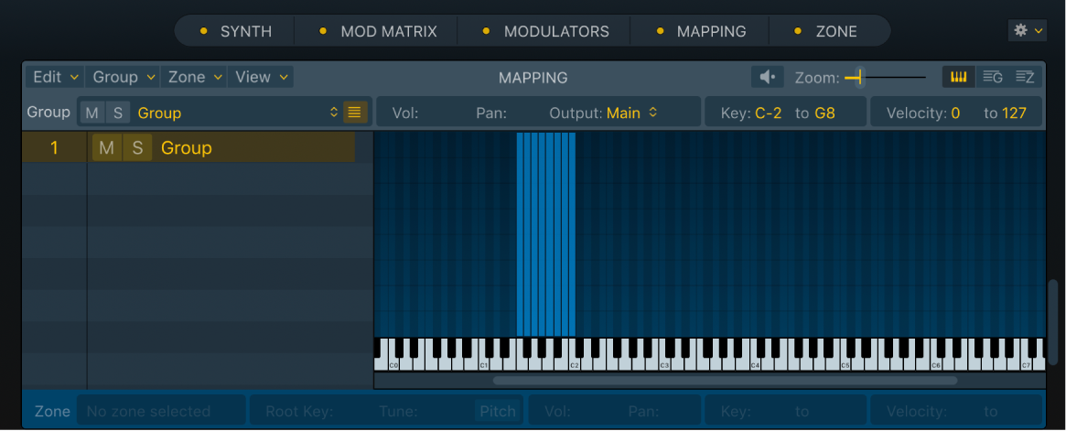Screen dimensions: 1066x431
Task: Switch to zone view icon
Action: click(x=1025, y=78)
